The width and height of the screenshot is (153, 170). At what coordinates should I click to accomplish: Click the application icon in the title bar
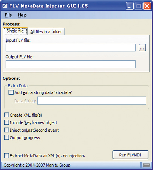[5, 6]
